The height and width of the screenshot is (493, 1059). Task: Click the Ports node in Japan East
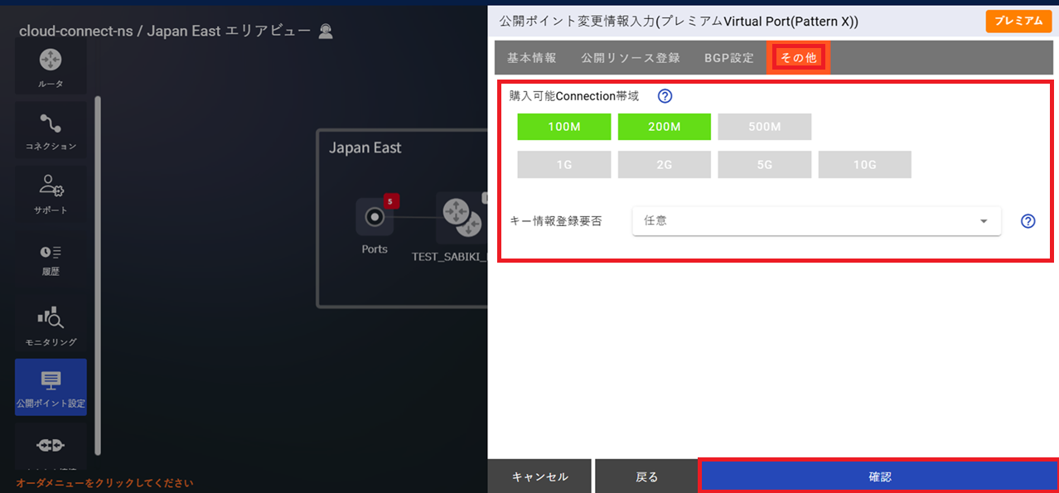tap(374, 218)
